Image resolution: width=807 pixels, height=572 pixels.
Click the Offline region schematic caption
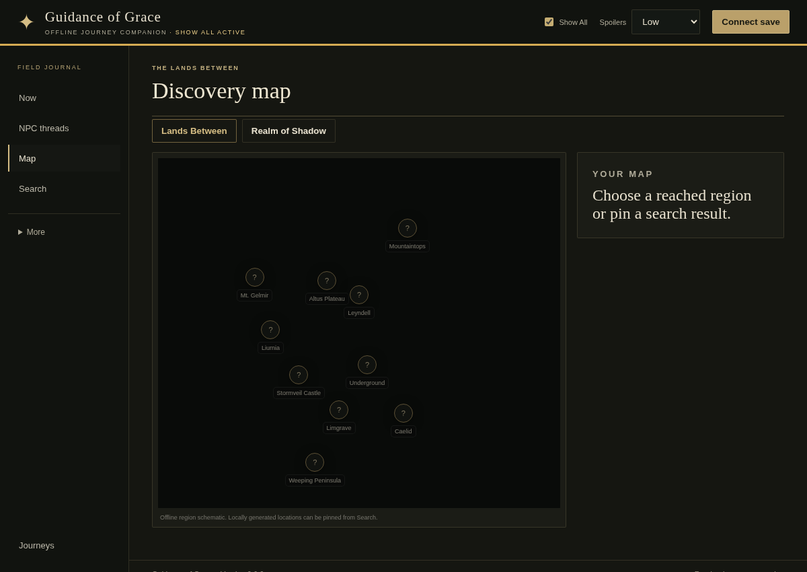point(269,517)
